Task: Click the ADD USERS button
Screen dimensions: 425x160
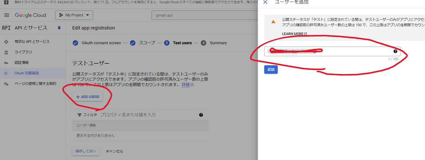Action: click(x=88, y=97)
